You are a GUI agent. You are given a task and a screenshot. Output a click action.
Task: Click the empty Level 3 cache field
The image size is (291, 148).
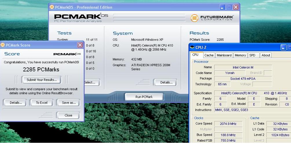[x=279, y=140]
